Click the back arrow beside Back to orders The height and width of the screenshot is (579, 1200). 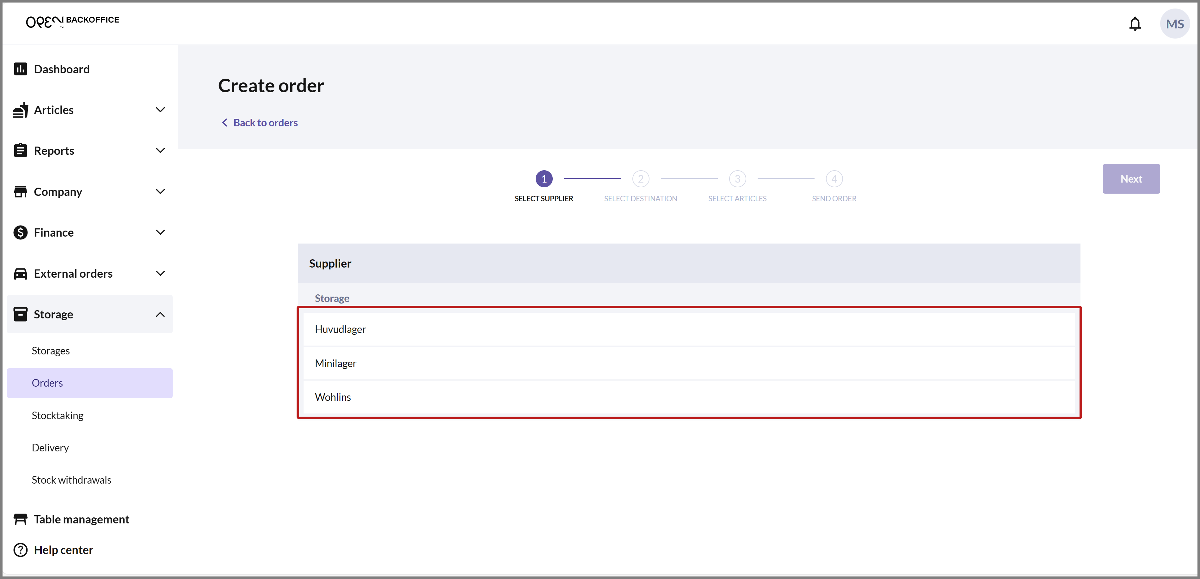(225, 123)
